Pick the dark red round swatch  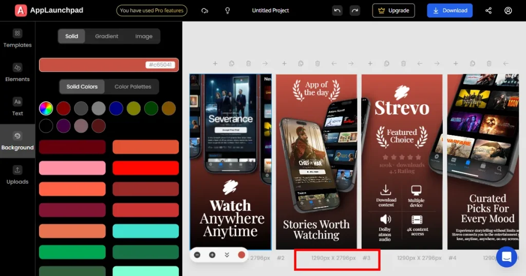click(63, 109)
